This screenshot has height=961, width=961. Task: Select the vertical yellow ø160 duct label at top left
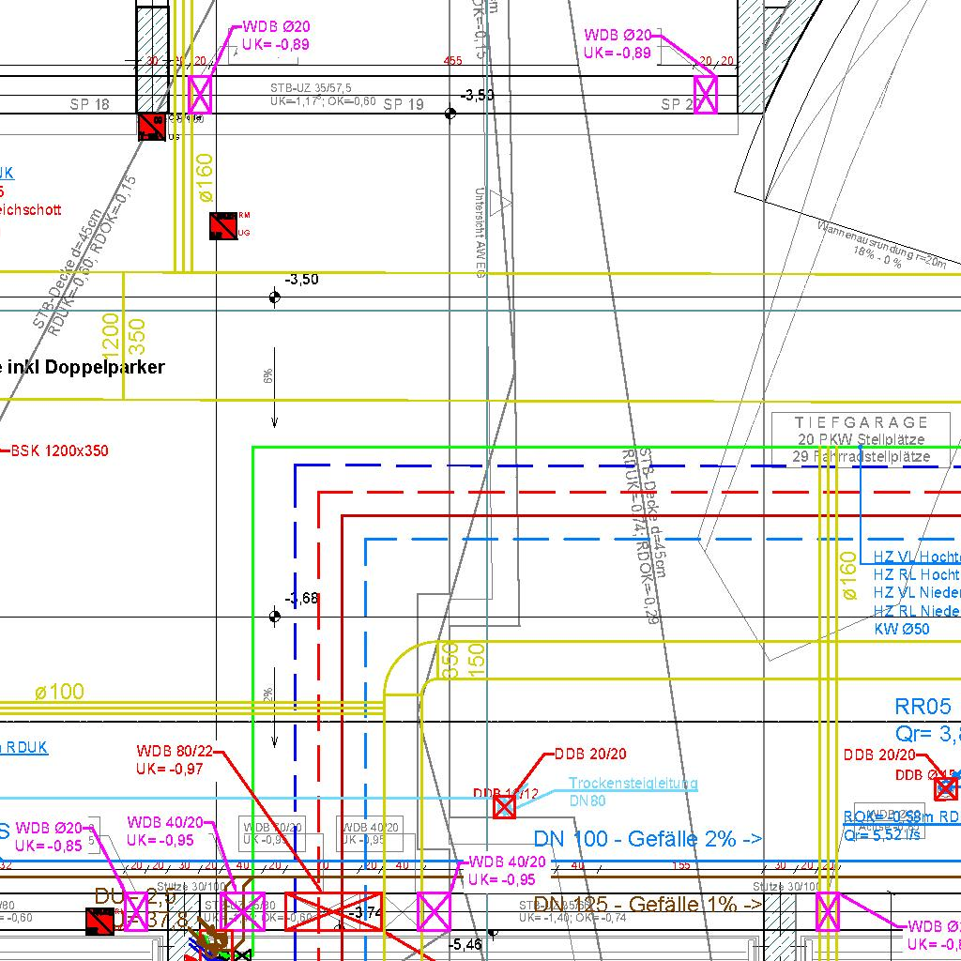point(205,176)
